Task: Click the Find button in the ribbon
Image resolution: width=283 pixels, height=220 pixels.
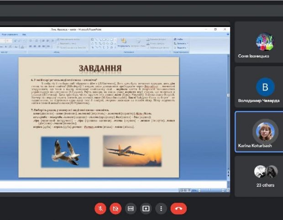Action: click(x=178, y=39)
